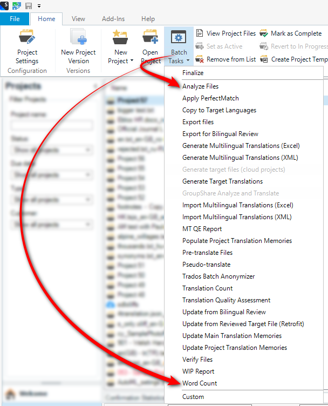Click the Batch Tasks gear icon
This screenshot has width=328, height=406.
pos(179,37)
